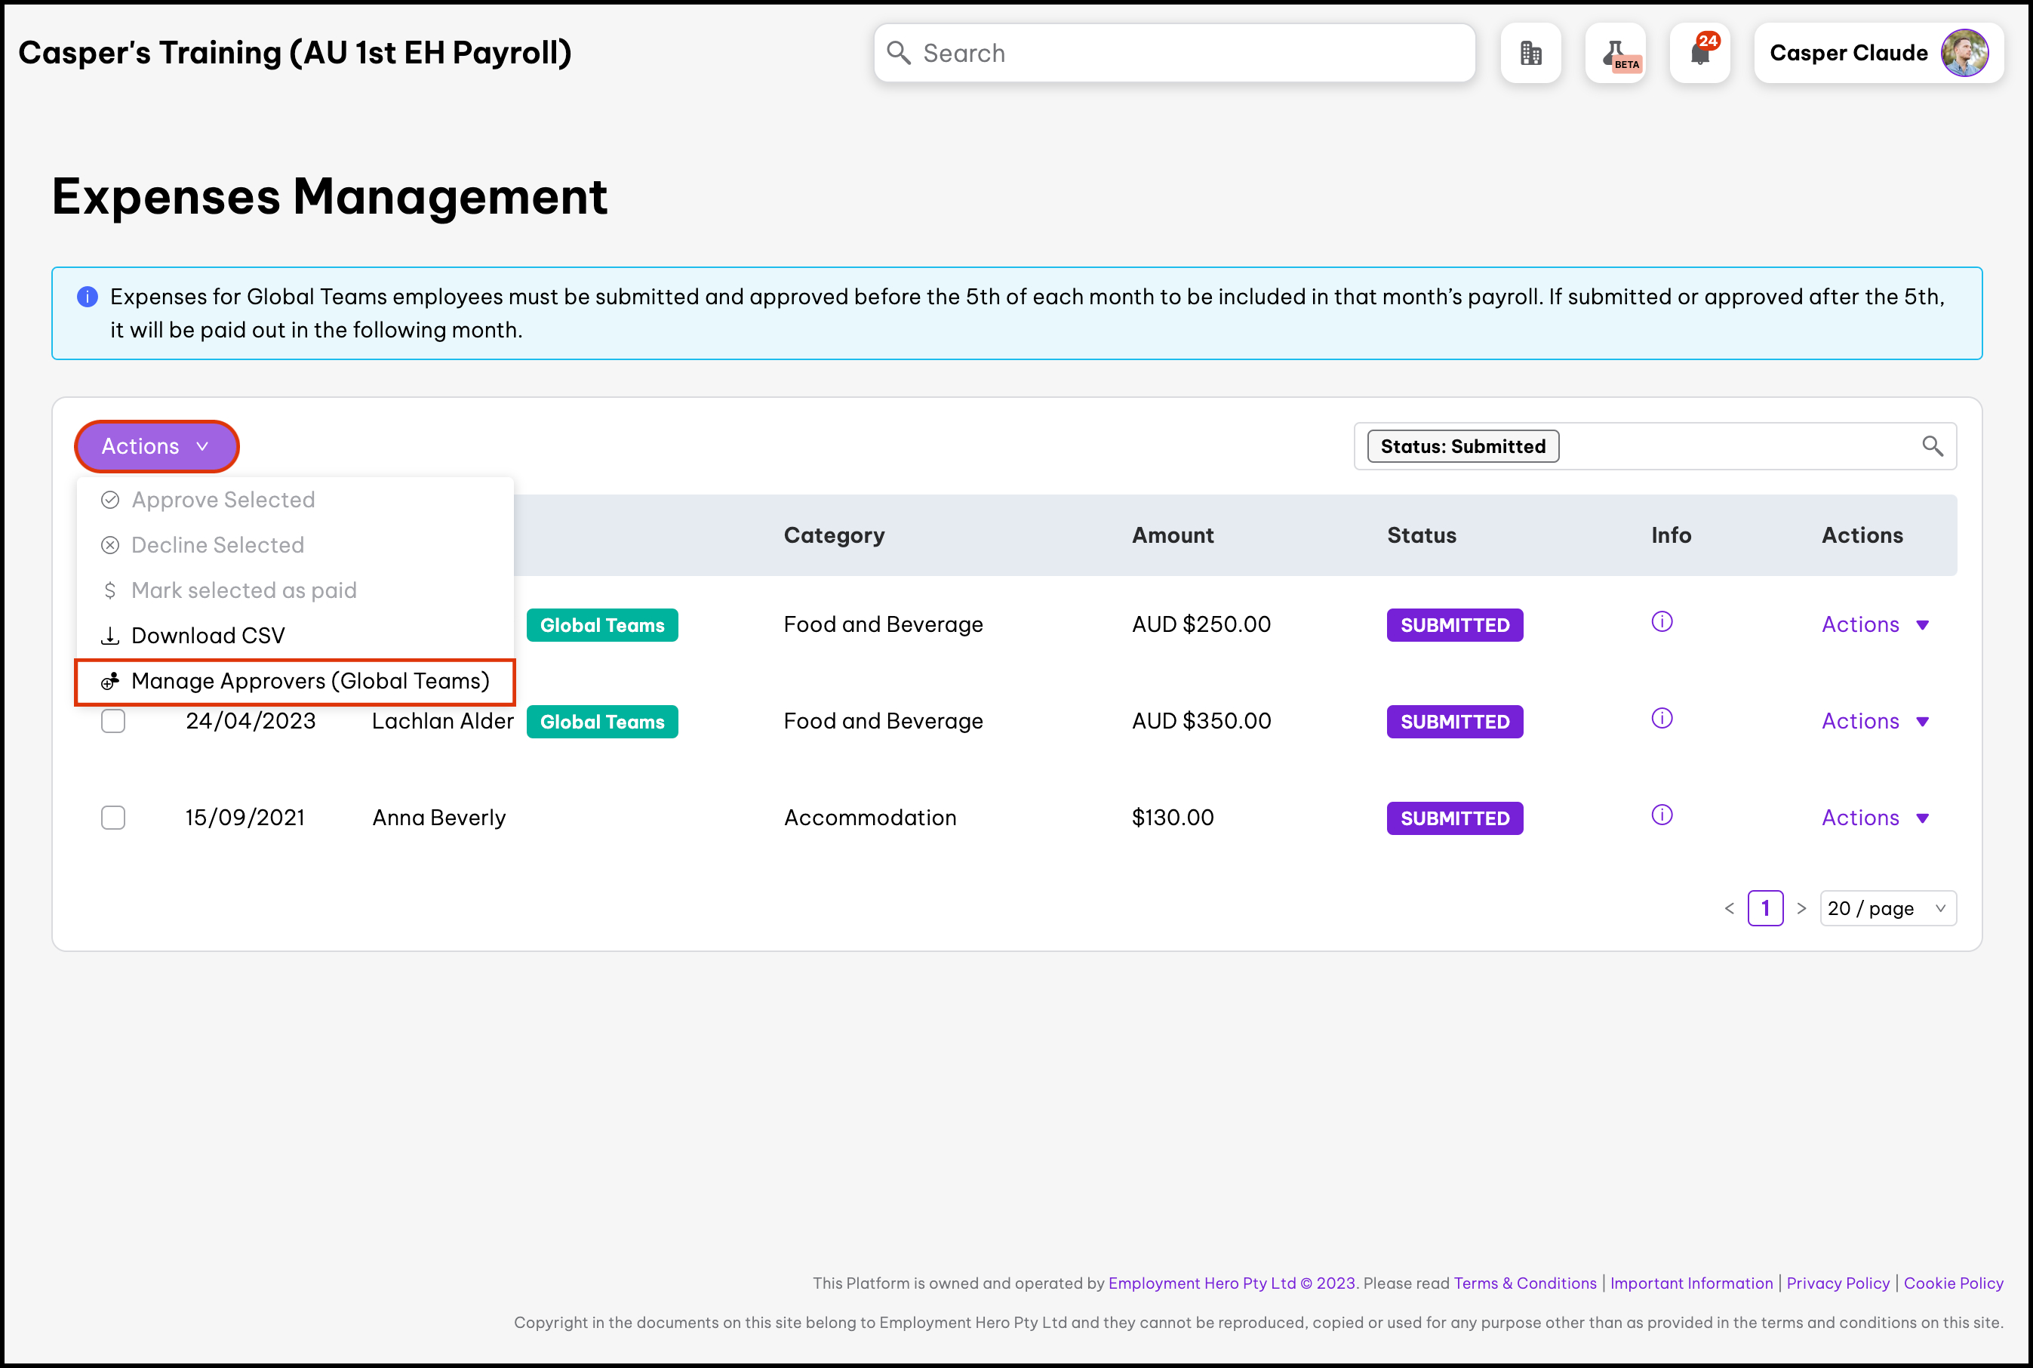Click the info icon for the AUD $250.00 expense

click(x=1662, y=622)
